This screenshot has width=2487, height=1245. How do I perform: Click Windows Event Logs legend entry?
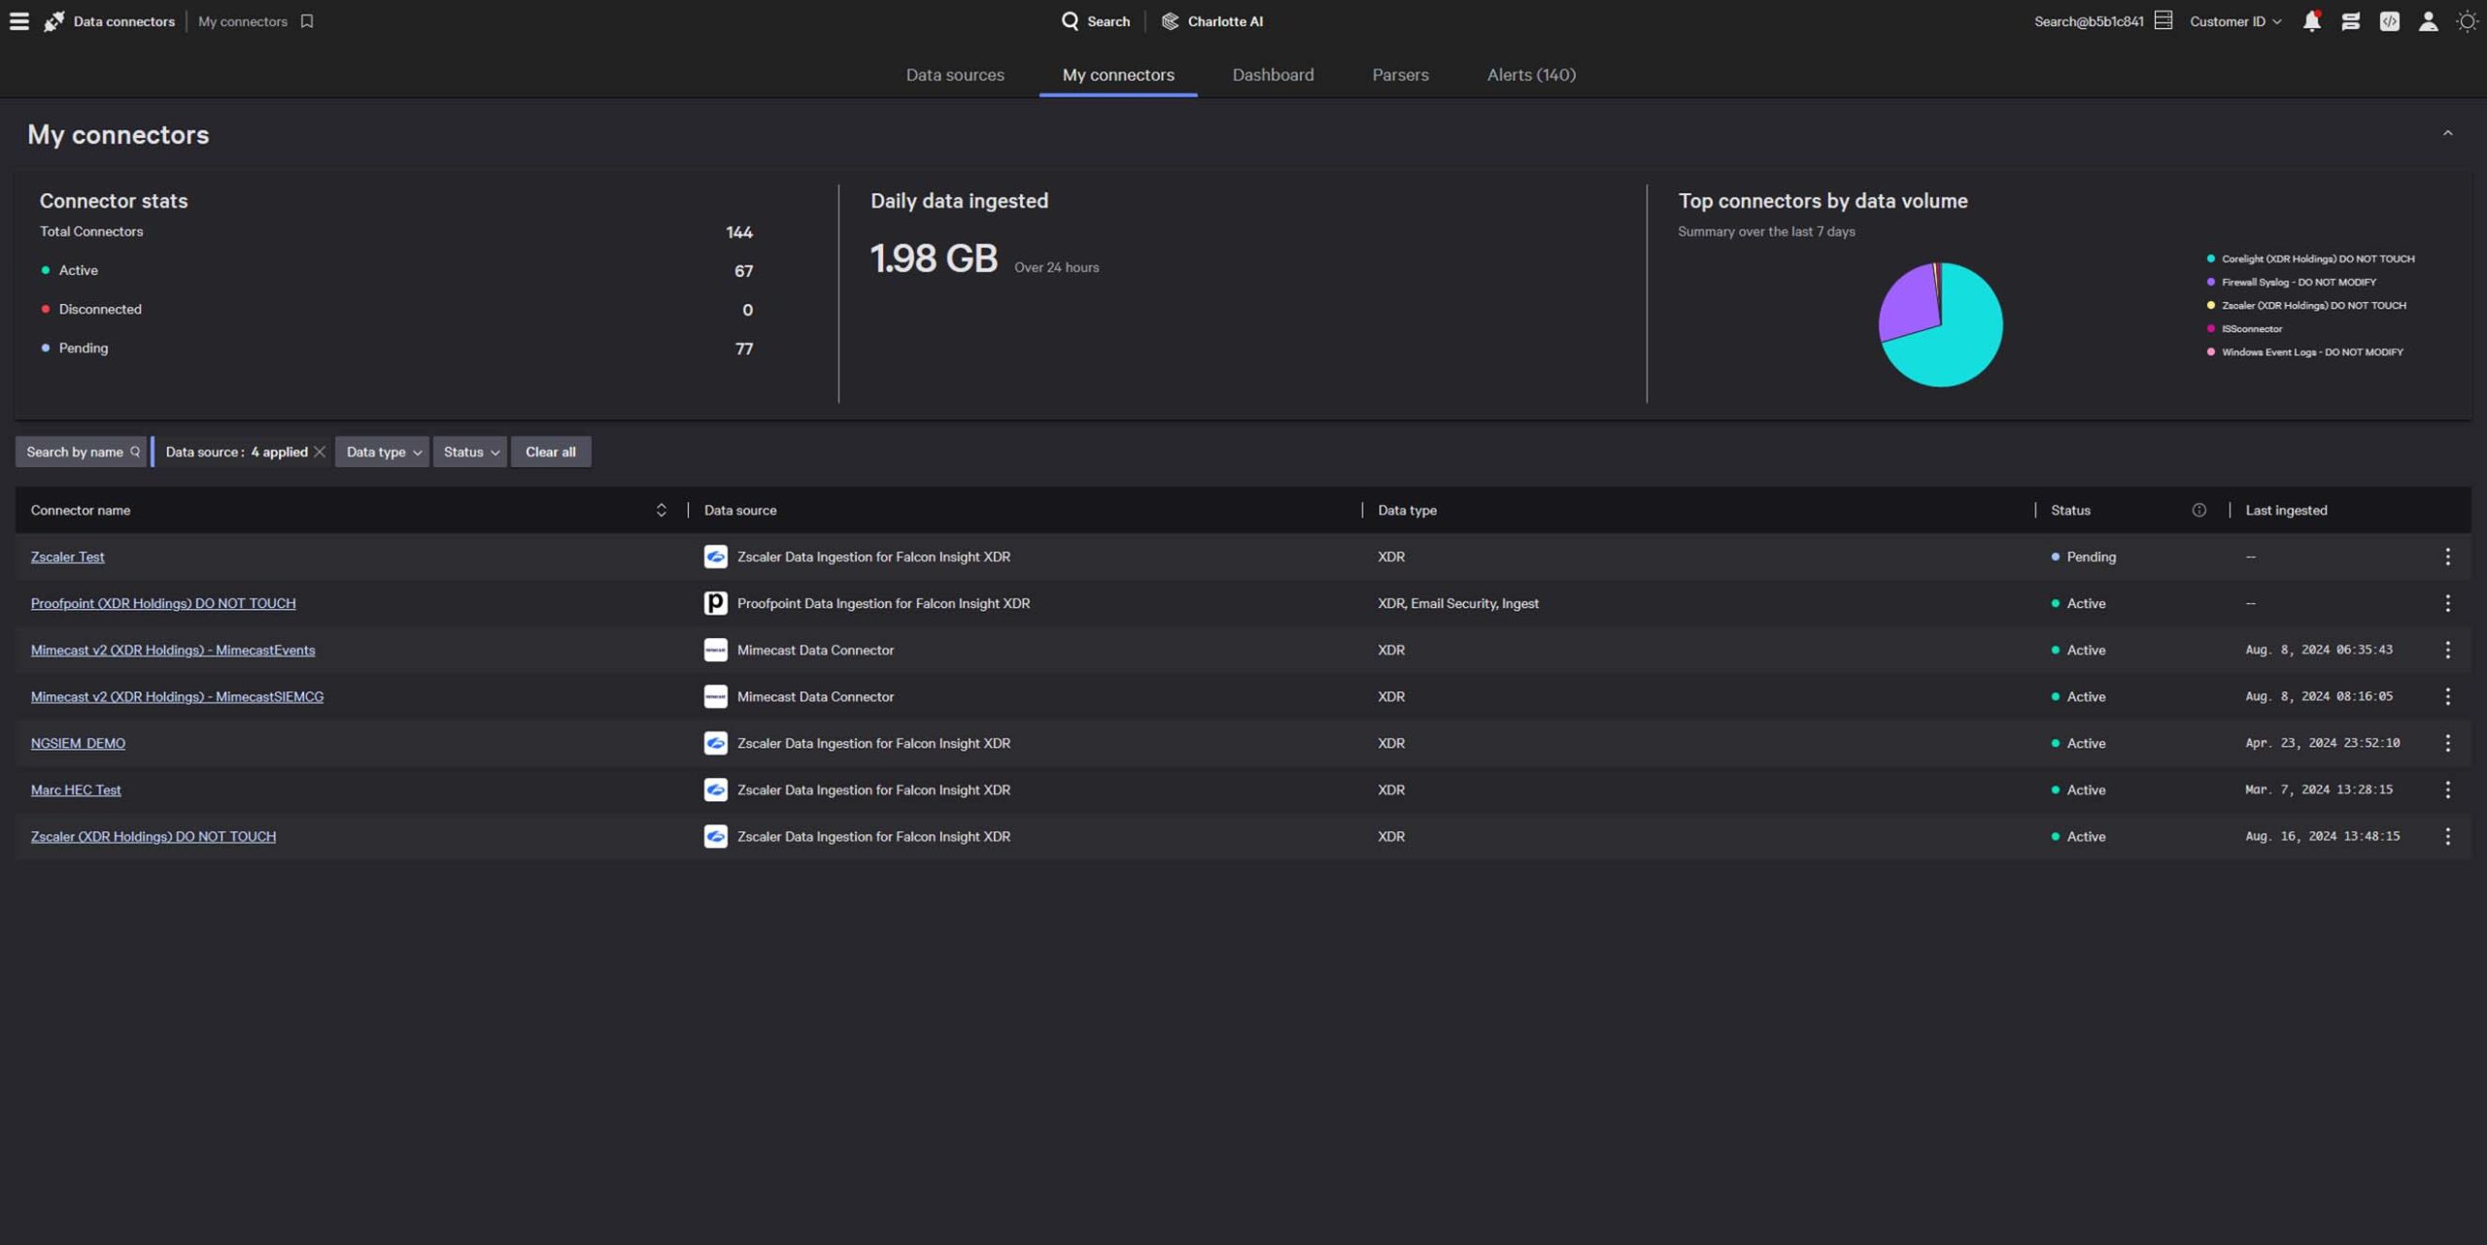coord(2305,352)
